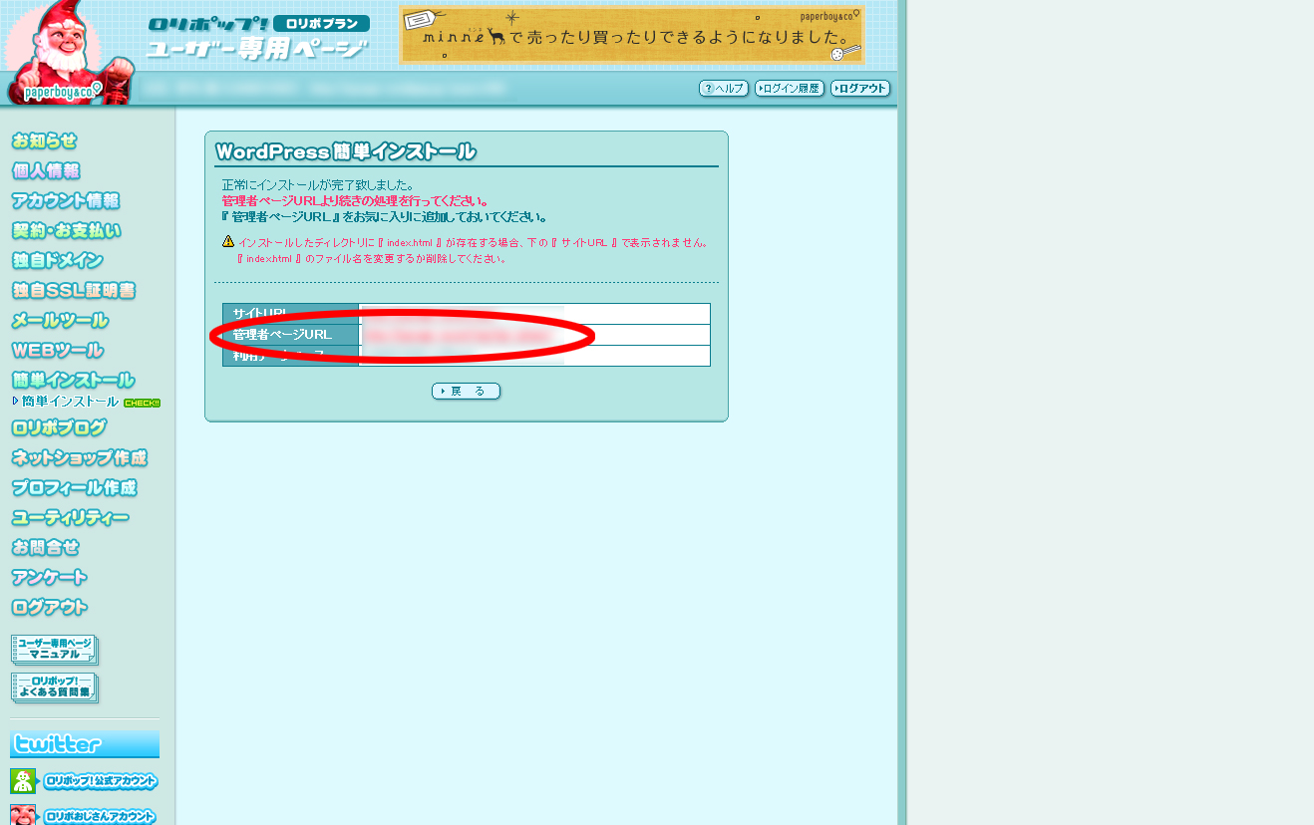Expand 簡単インストール sidebar heading
The image size is (1314, 825).
click(73, 381)
